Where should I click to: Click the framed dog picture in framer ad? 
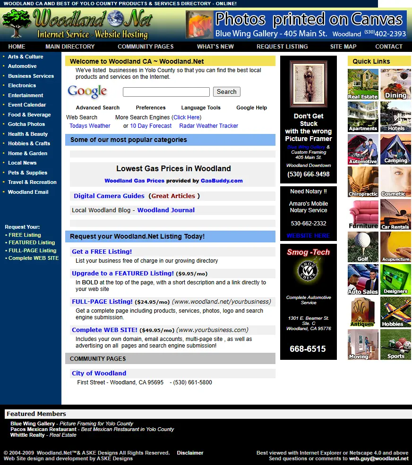pyautogui.click(x=309, y=84)
